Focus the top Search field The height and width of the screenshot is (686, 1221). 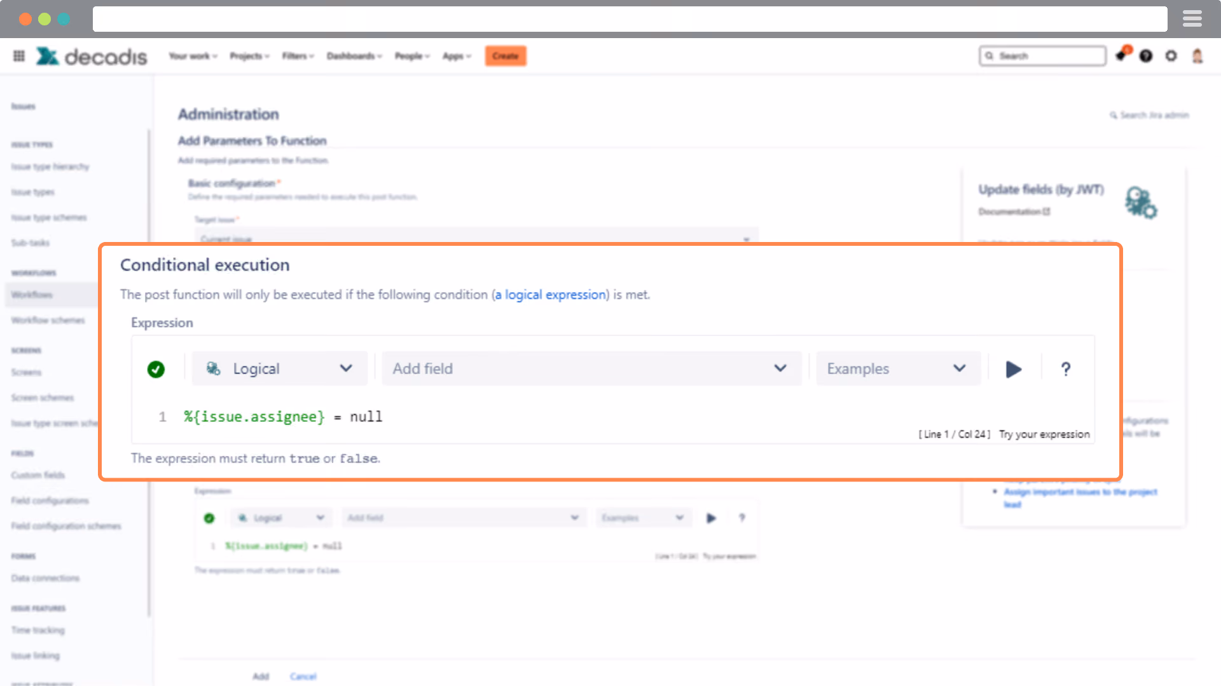click(1042, 56)
